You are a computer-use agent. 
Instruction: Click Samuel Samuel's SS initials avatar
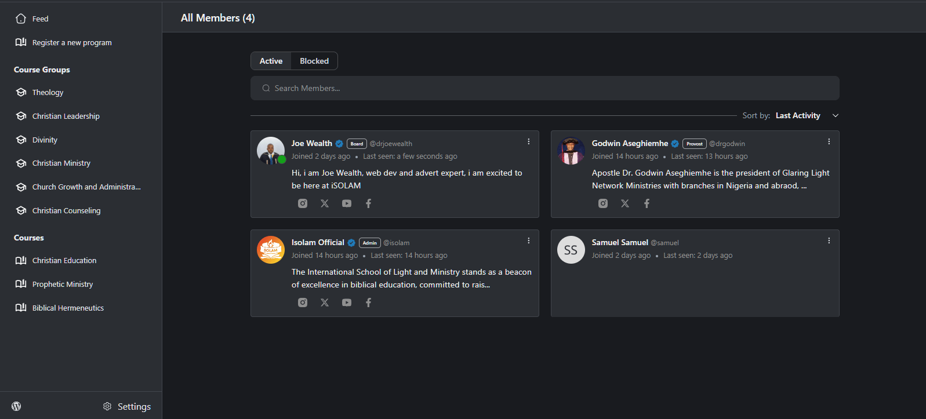coord(571,250)
